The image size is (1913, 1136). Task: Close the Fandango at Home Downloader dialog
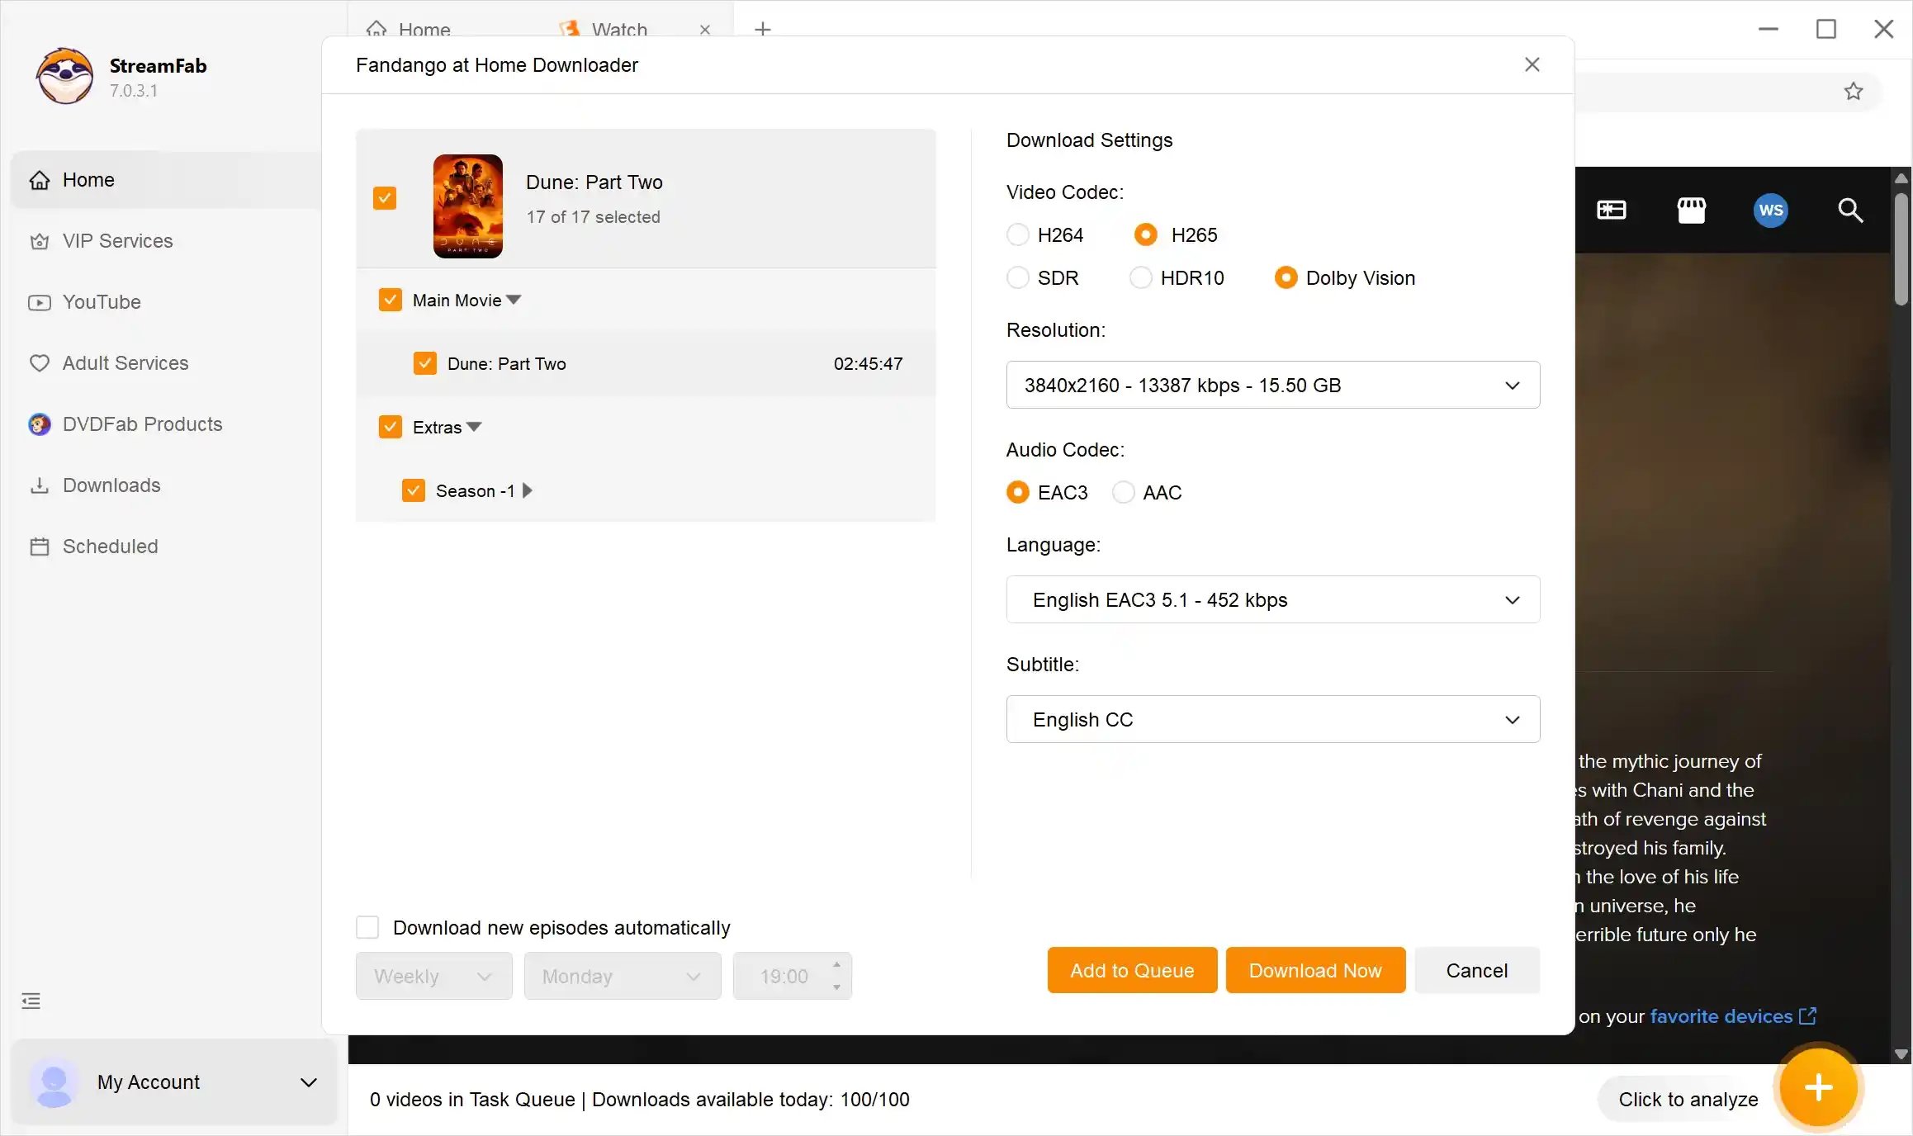1532,64
